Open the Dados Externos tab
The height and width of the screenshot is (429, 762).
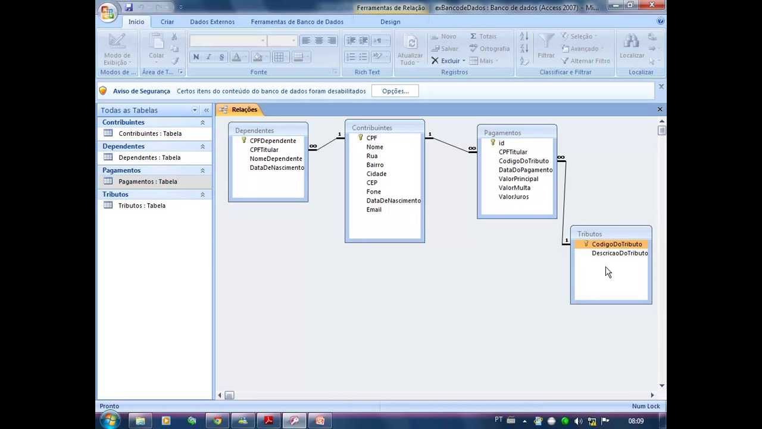[213, 22]
